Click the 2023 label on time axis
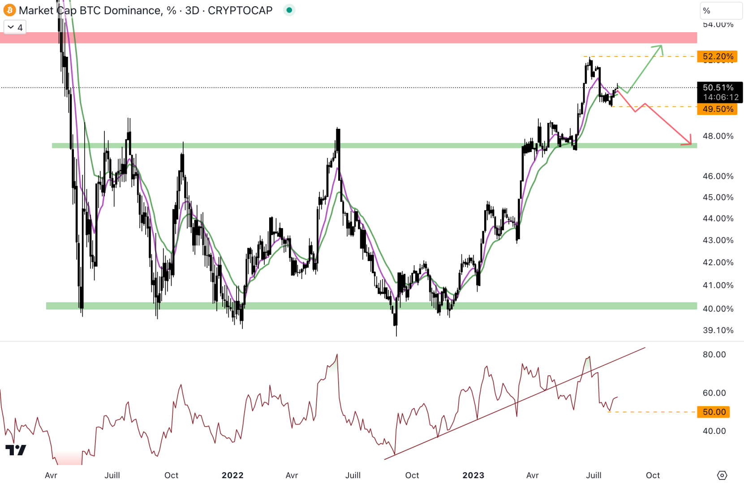744x483 pixels. (473, 475)
